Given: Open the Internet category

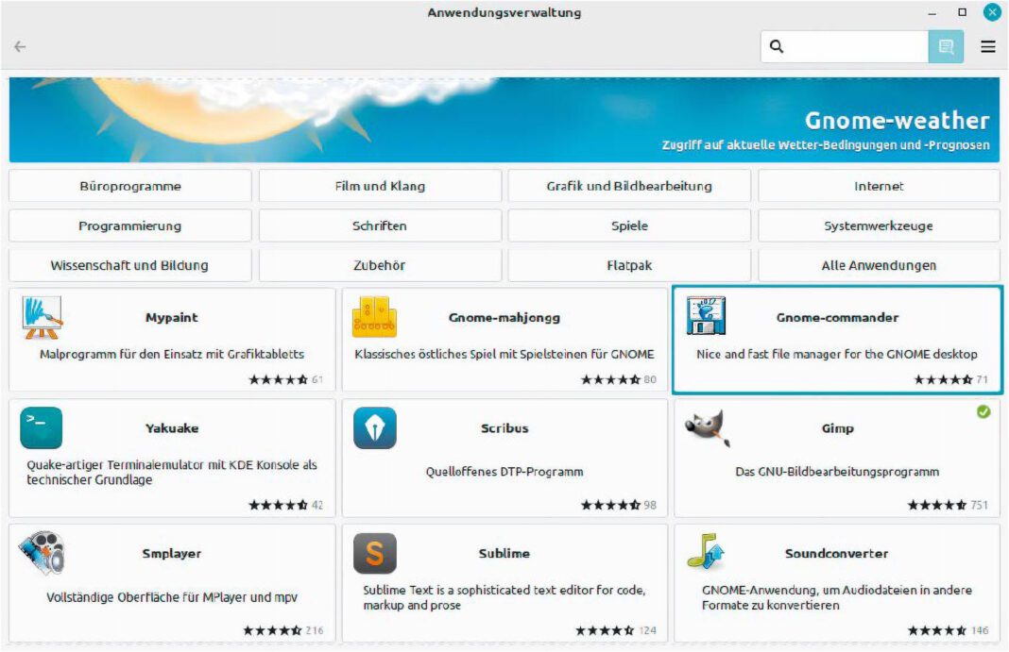Looking at the screenshot, I should [879, 186].
